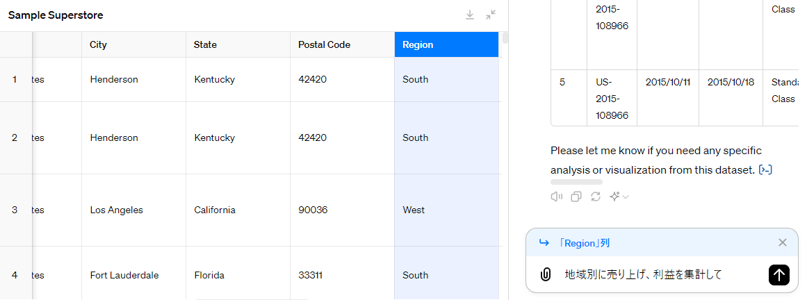The width and height of the screenshot is (807, 300).
Task: Click the West region cell
Action: click(x=446, y=210)
